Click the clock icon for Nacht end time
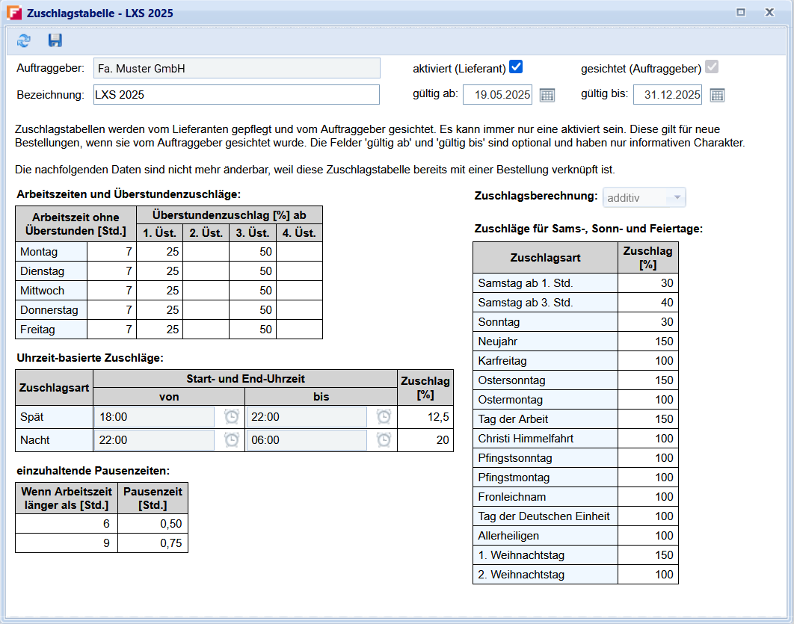Screen dimensions: 794x624 pyautogui.click(x=384, y=440)
